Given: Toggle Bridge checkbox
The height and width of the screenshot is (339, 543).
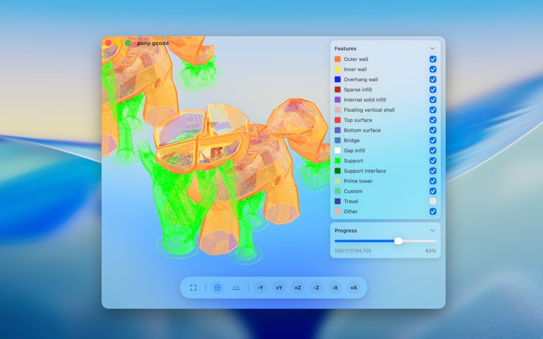Looking at the screenshot, I should click(x=433, y=140).
